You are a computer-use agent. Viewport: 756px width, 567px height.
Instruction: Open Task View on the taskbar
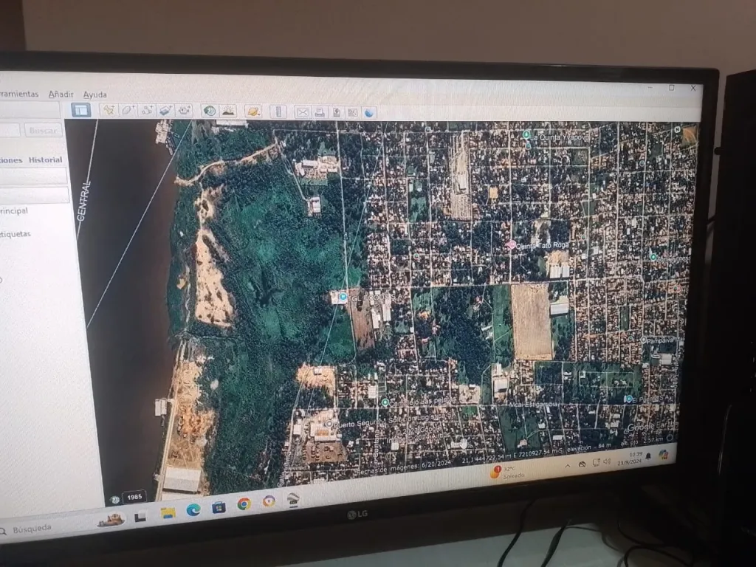tap(140, 517)
